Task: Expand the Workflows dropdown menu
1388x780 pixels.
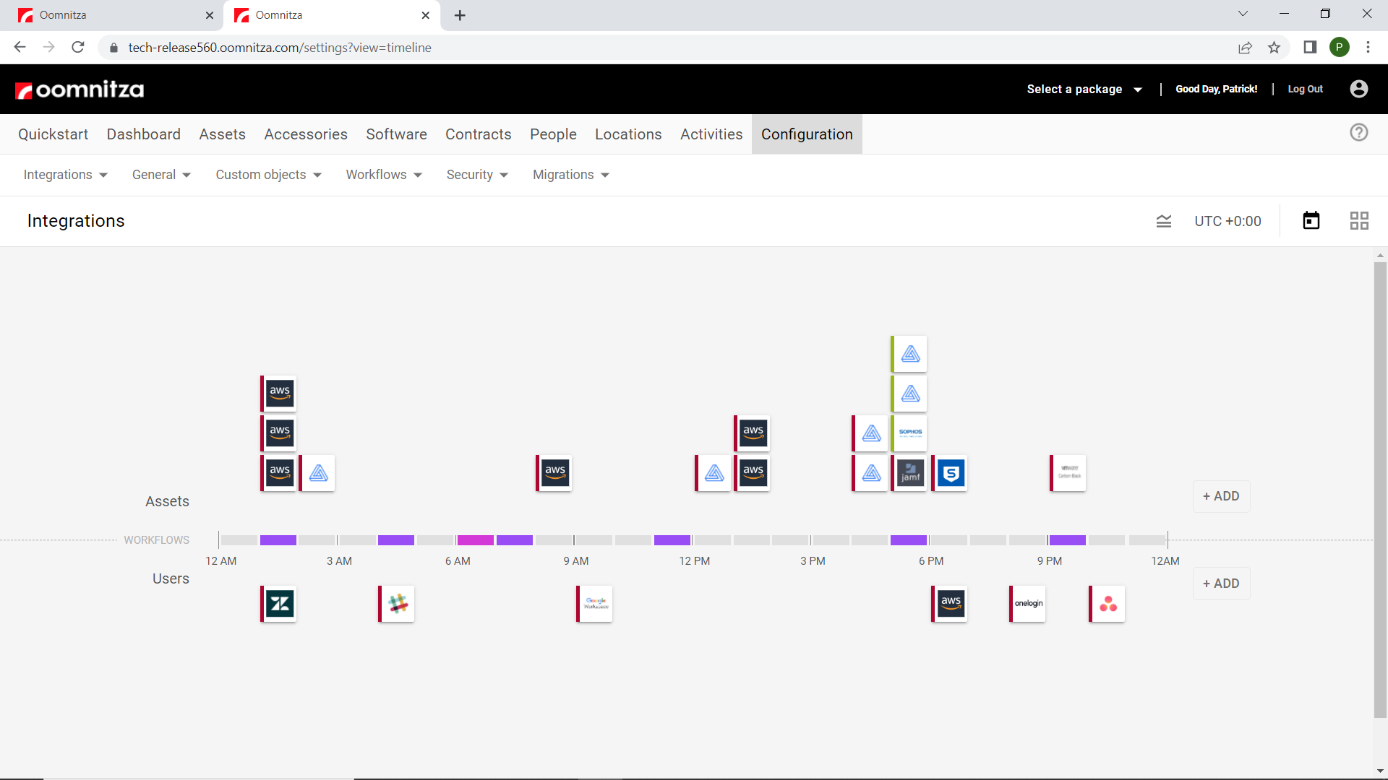Action: [383, 175]
